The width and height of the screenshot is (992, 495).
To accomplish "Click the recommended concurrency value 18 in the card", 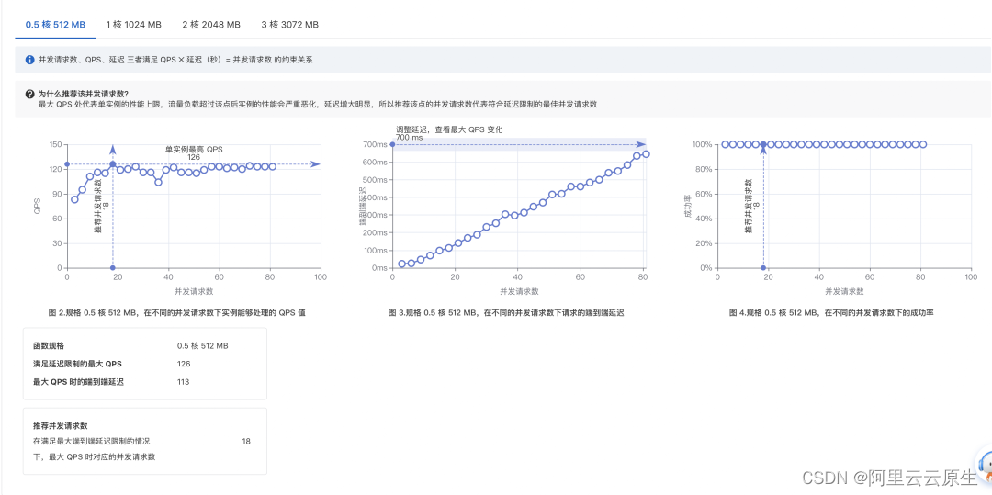I will (x=245, y=441).
